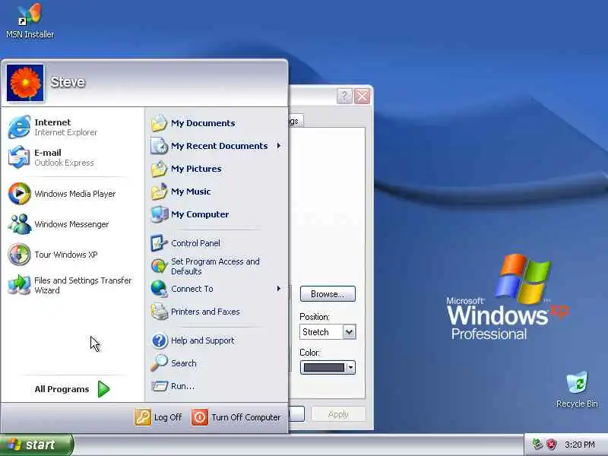The width and height of the screenshot is (608, 456).
Task: Open Outlook Express E-mail icon
Action: pos(19,157)
